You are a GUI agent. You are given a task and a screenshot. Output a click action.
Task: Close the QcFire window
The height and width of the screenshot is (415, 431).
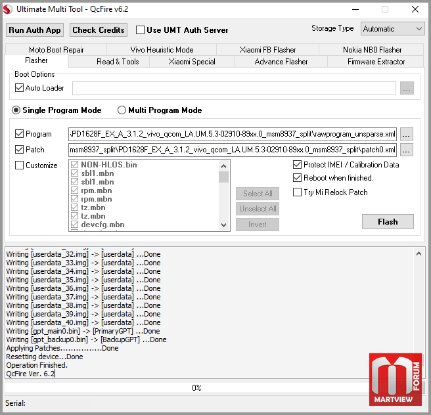coord(415,9)
